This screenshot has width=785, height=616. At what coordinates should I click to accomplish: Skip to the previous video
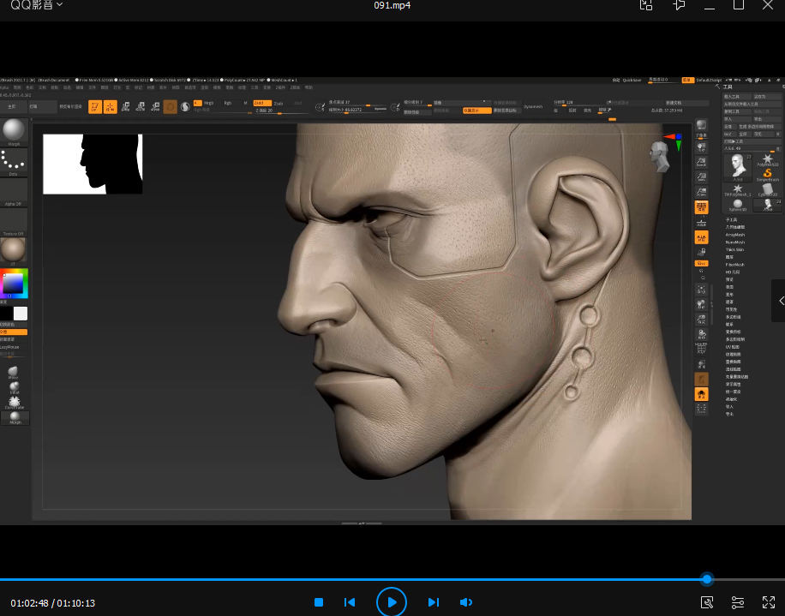[350, 602]
